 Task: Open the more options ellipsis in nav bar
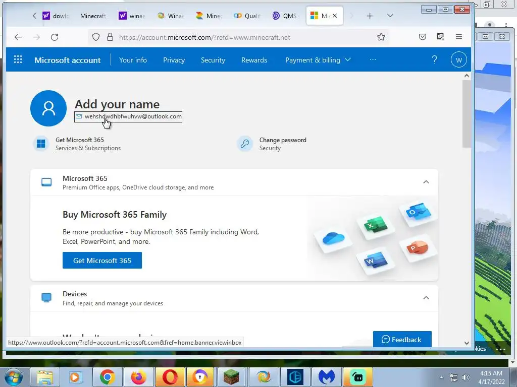tap(373, 59)
